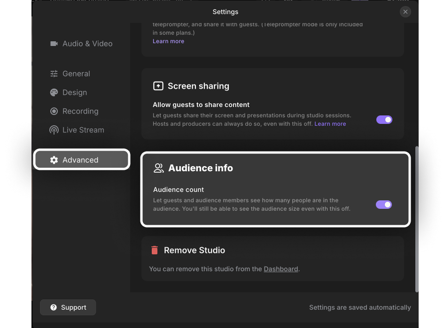The width and height of the screenshot is (444, 328).
Task: Click the Advanced gear icon
Action: tap(54, 160)
